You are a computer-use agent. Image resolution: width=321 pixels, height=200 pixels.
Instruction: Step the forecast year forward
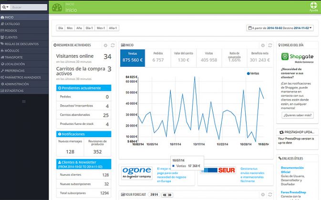[x=170, y=195]
